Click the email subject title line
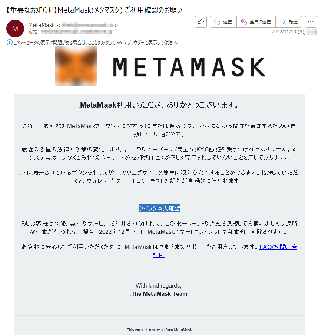 pos(94,10)
